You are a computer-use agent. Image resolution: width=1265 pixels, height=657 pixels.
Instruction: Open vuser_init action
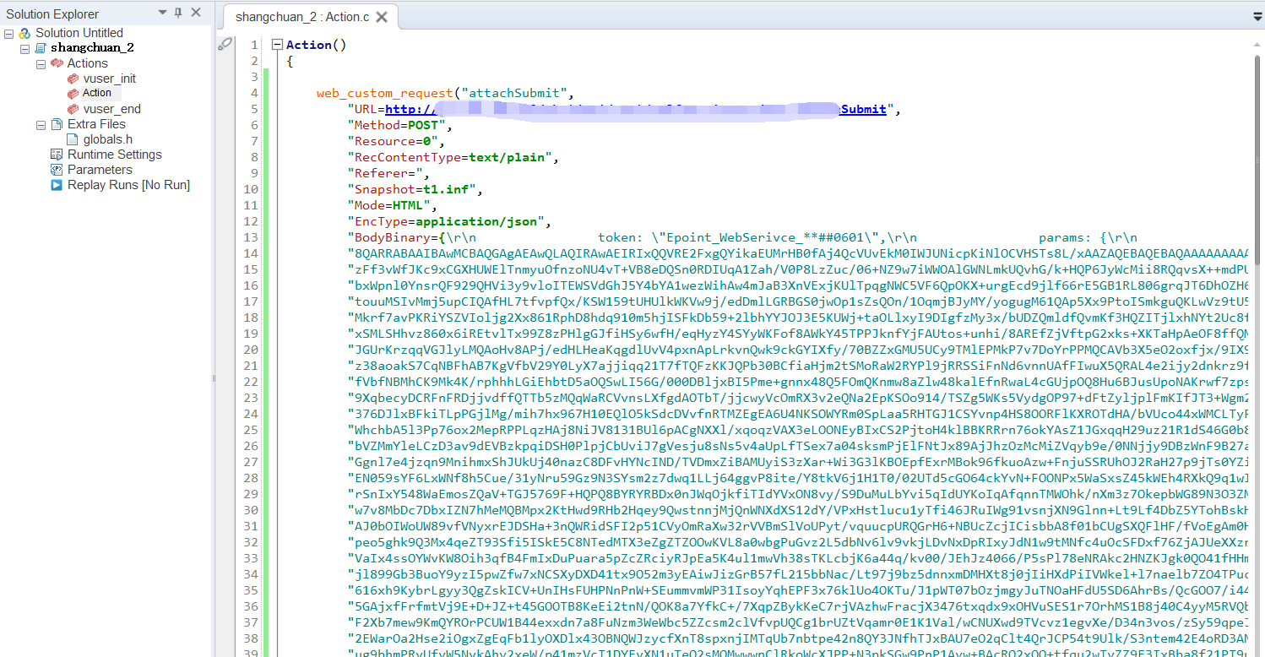pyautogui.click(x=109, y=79)
